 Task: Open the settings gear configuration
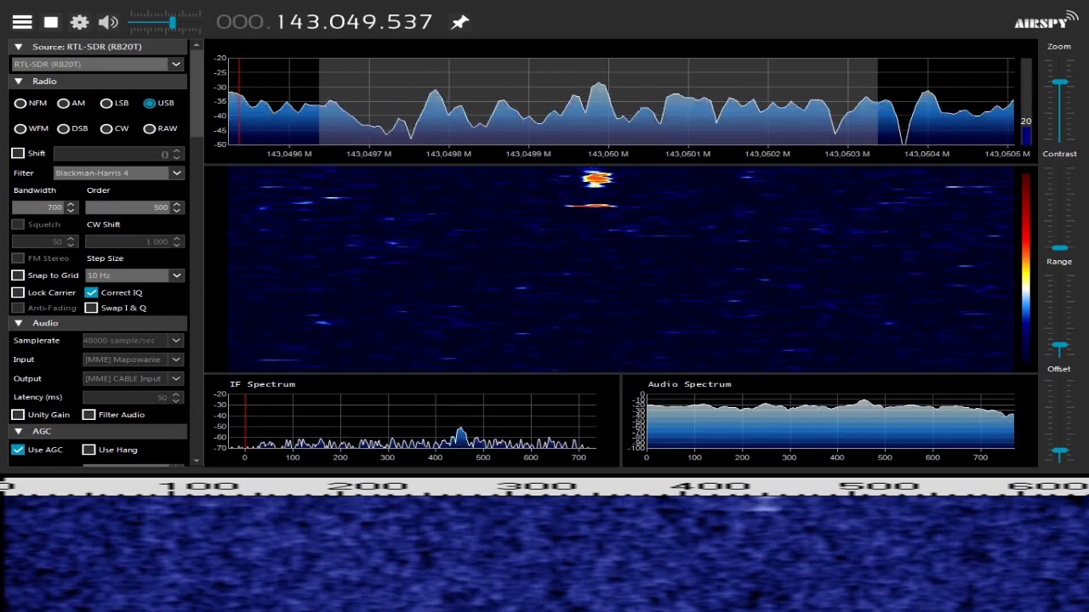coord(79,22)
